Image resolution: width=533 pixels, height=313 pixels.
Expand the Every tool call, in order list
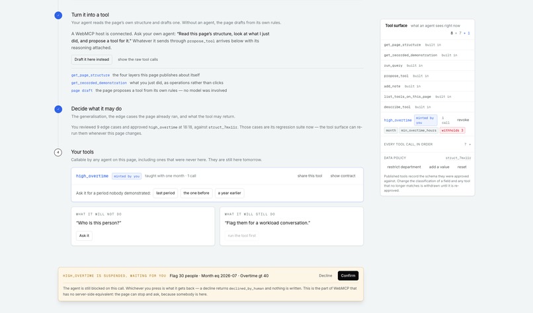pyautogui.click(x=427, y=144)
